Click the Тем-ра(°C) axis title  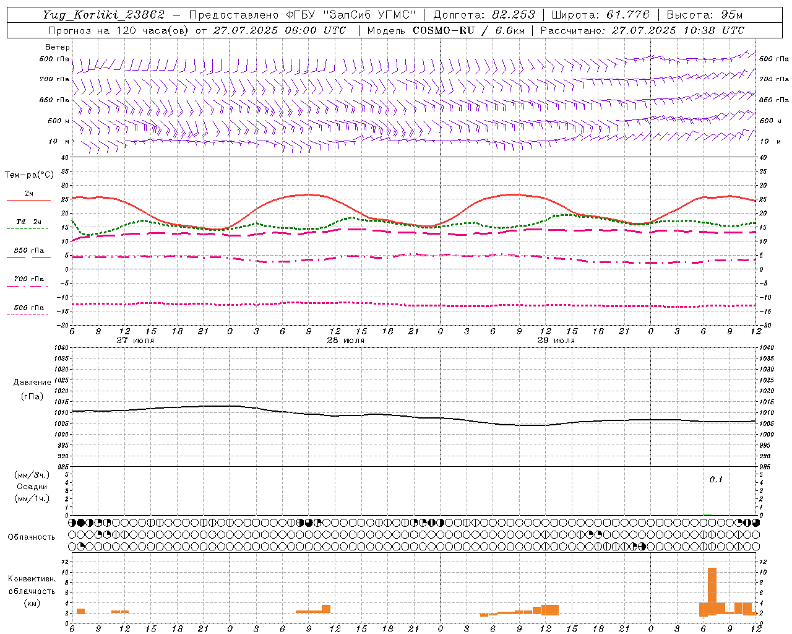29,175
